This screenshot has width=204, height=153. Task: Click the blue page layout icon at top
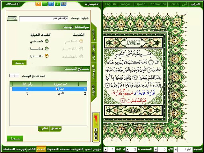click(x=63, y=4)
